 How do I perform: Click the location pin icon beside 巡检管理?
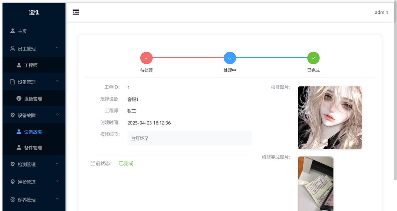(x=13, y=182)
